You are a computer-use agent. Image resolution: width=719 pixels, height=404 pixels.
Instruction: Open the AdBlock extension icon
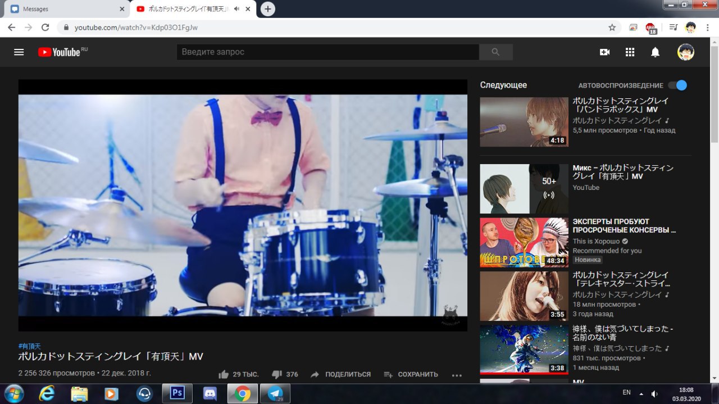pos(650,28)
